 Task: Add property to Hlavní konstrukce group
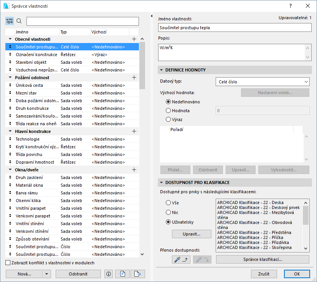pyautogui.click(x=134, y=131)
